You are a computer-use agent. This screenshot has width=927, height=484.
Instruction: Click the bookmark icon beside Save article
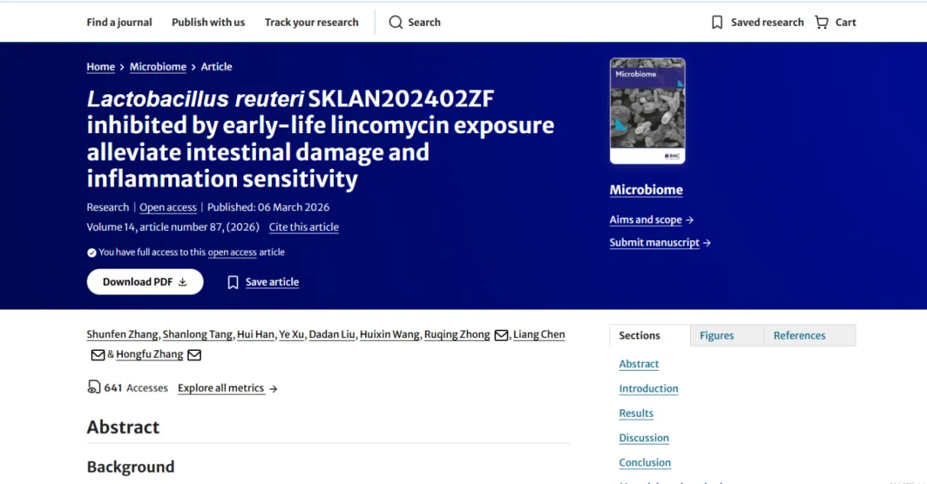[233, 282]
